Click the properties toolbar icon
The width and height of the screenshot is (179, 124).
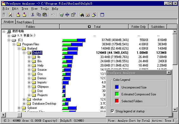[73, 15]
